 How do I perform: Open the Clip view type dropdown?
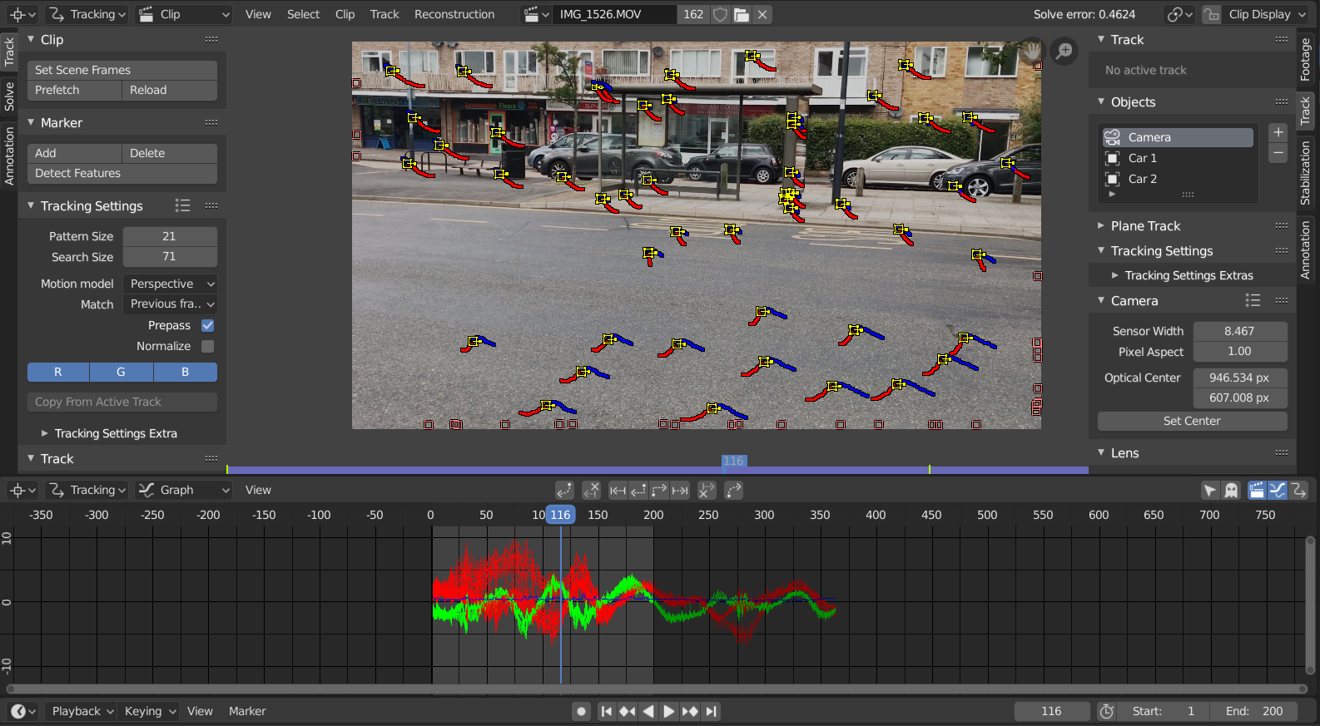[x=184, y=14]
